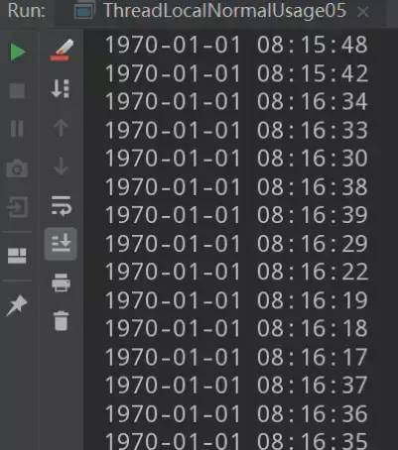Toggle Soft-Wrap for console output
This screenshot has height=450, width=398.
coord(61,205)
